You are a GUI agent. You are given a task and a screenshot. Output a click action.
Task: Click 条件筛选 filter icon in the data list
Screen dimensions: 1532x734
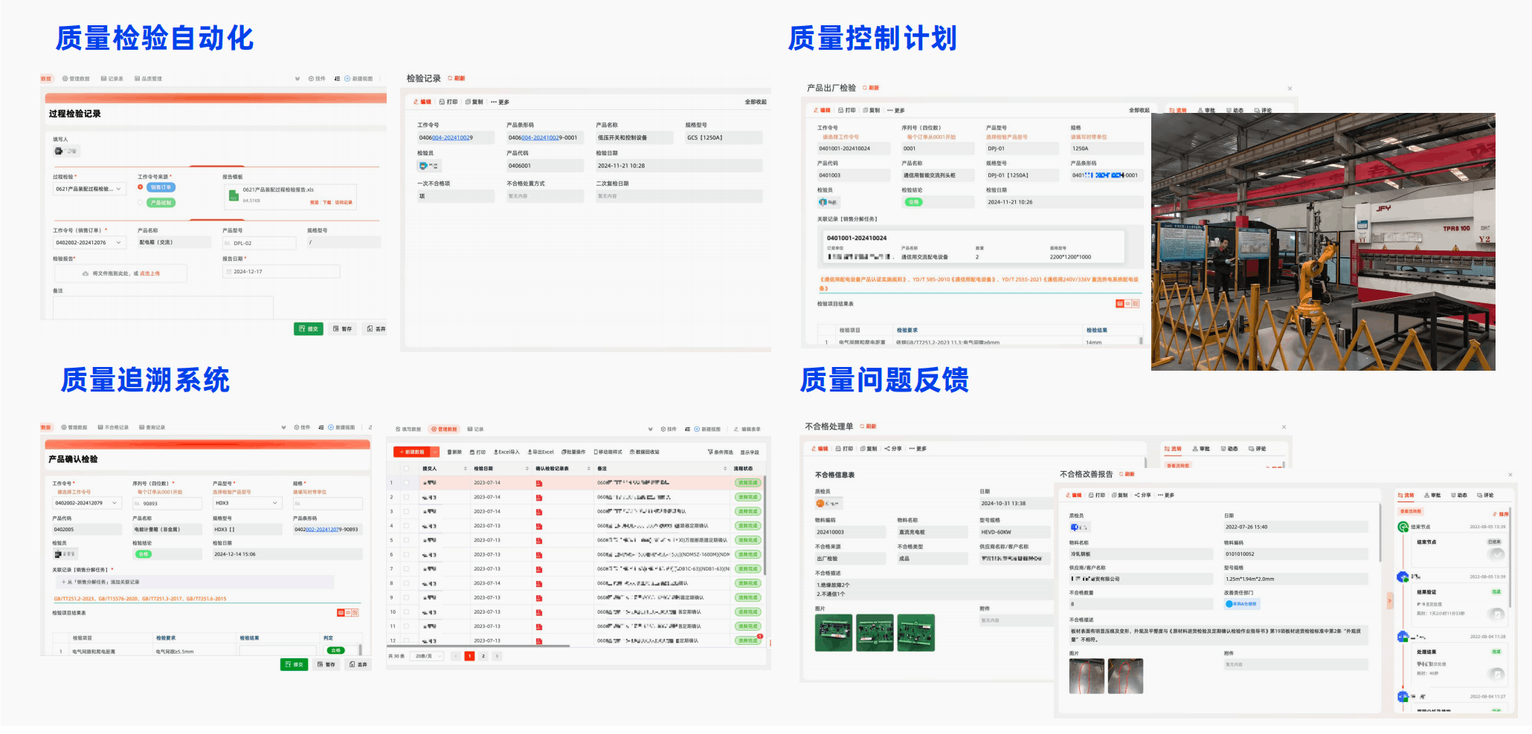pos(709,452)
